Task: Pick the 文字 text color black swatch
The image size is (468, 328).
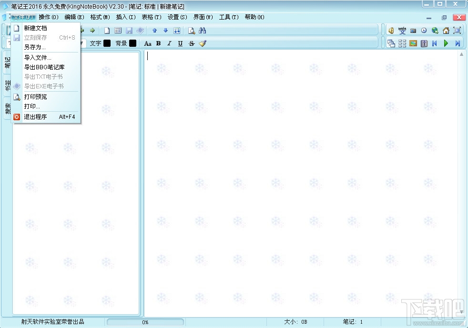Action: click(x=107, y=43)
